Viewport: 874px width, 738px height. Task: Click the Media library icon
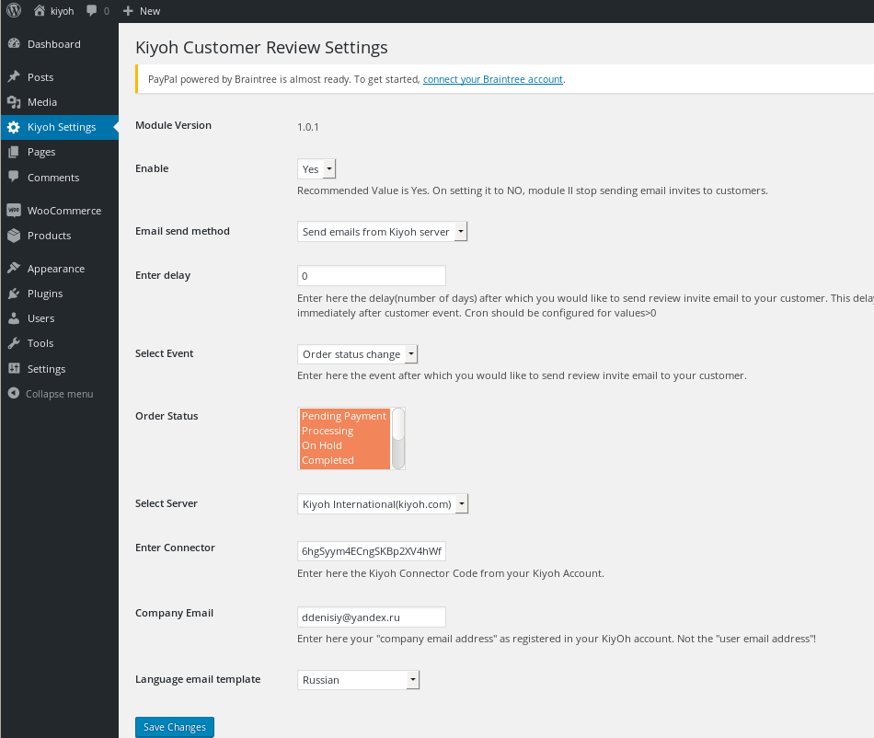click(x=14, y=102)
